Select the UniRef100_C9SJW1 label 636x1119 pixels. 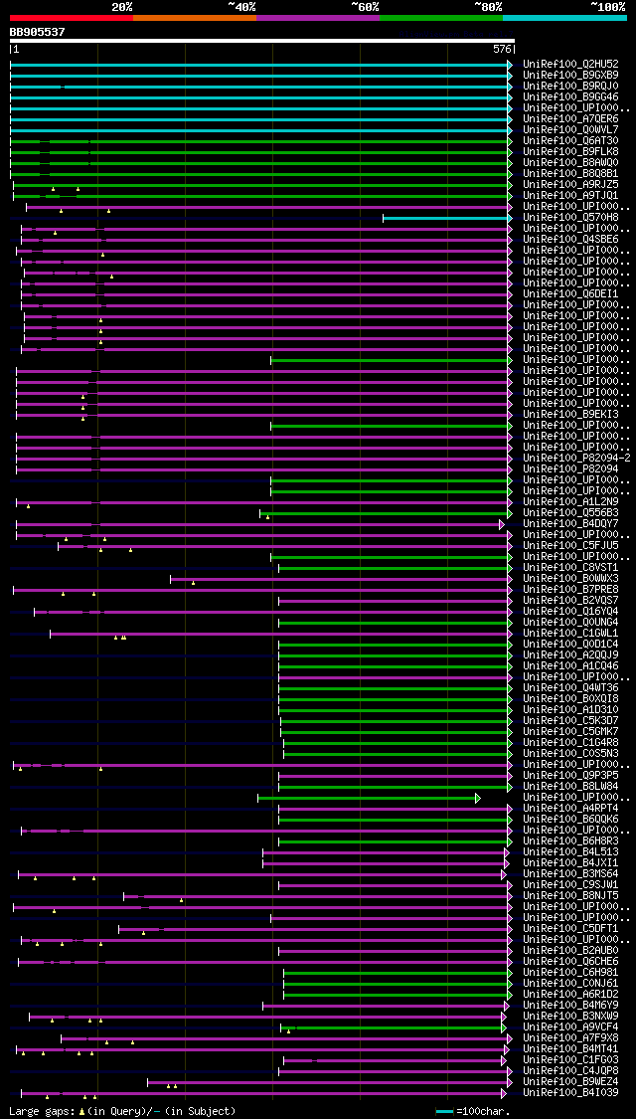point(570,885)
